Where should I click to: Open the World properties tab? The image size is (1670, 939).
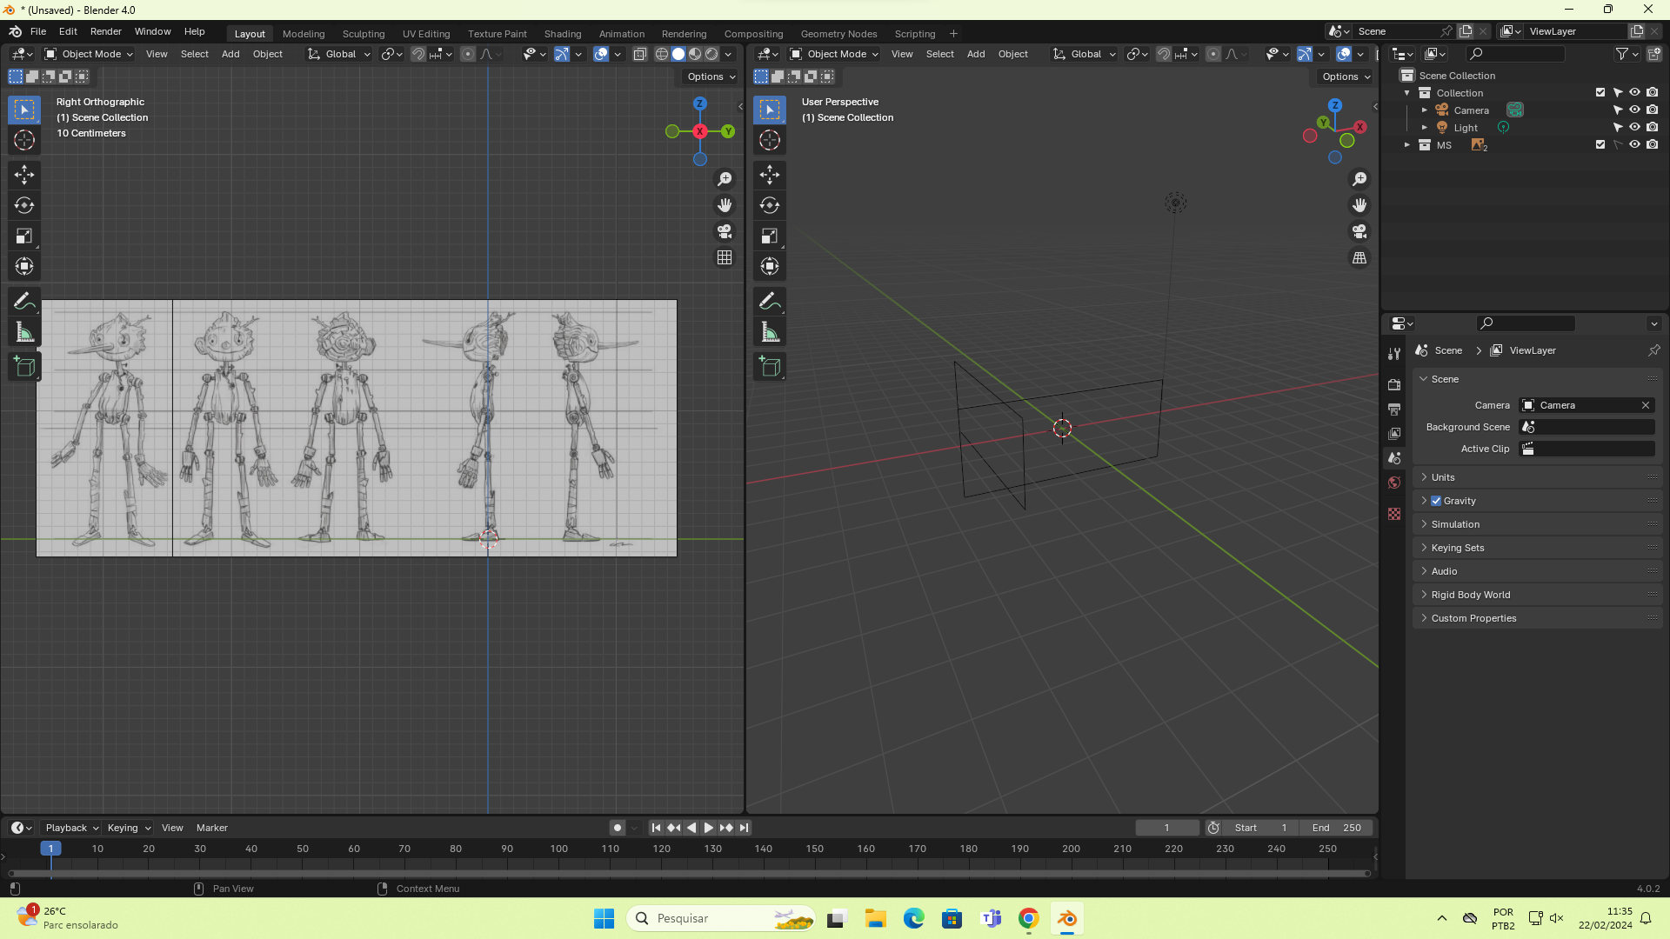pyautogui.click(x=1394, y=483)
